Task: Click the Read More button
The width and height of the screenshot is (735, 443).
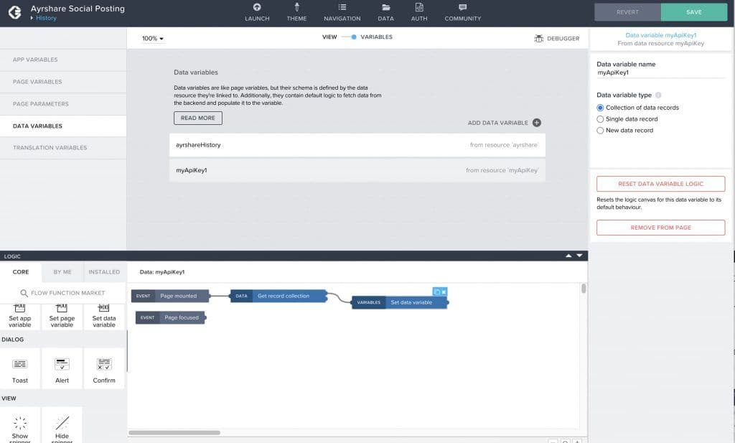Action: coord(198,118)
